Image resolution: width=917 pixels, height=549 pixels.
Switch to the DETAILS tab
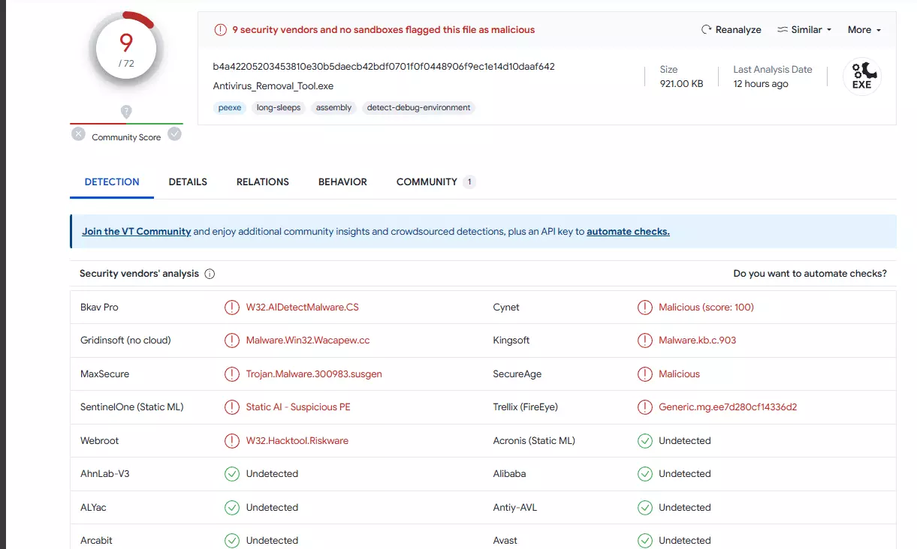188,182
